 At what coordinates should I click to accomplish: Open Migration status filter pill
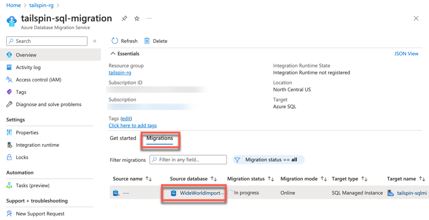(268, 160)
